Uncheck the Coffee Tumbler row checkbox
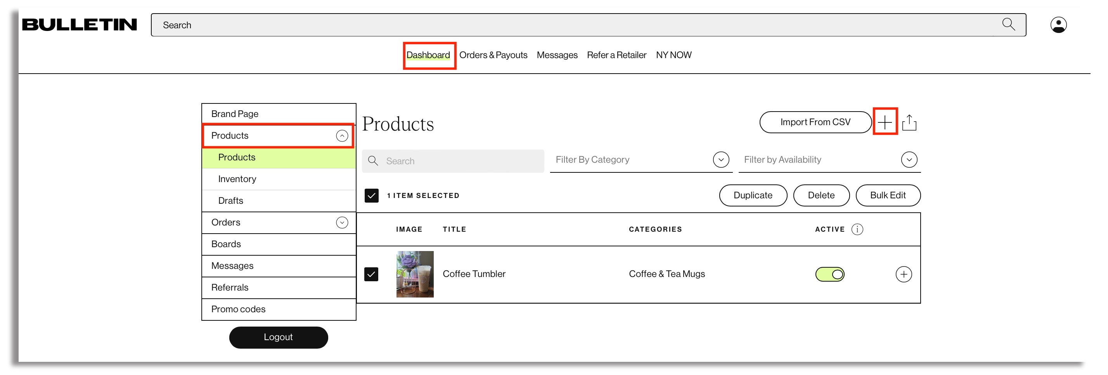 (371, 274)
